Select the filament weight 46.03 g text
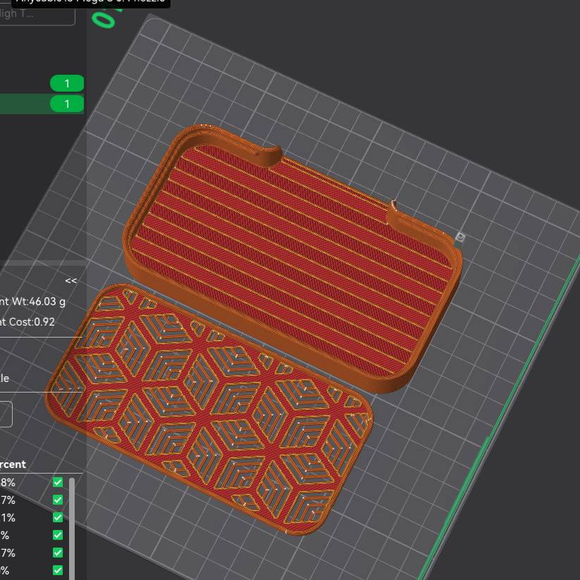Viewport: 580px width, 580px height. pos(32,302)
